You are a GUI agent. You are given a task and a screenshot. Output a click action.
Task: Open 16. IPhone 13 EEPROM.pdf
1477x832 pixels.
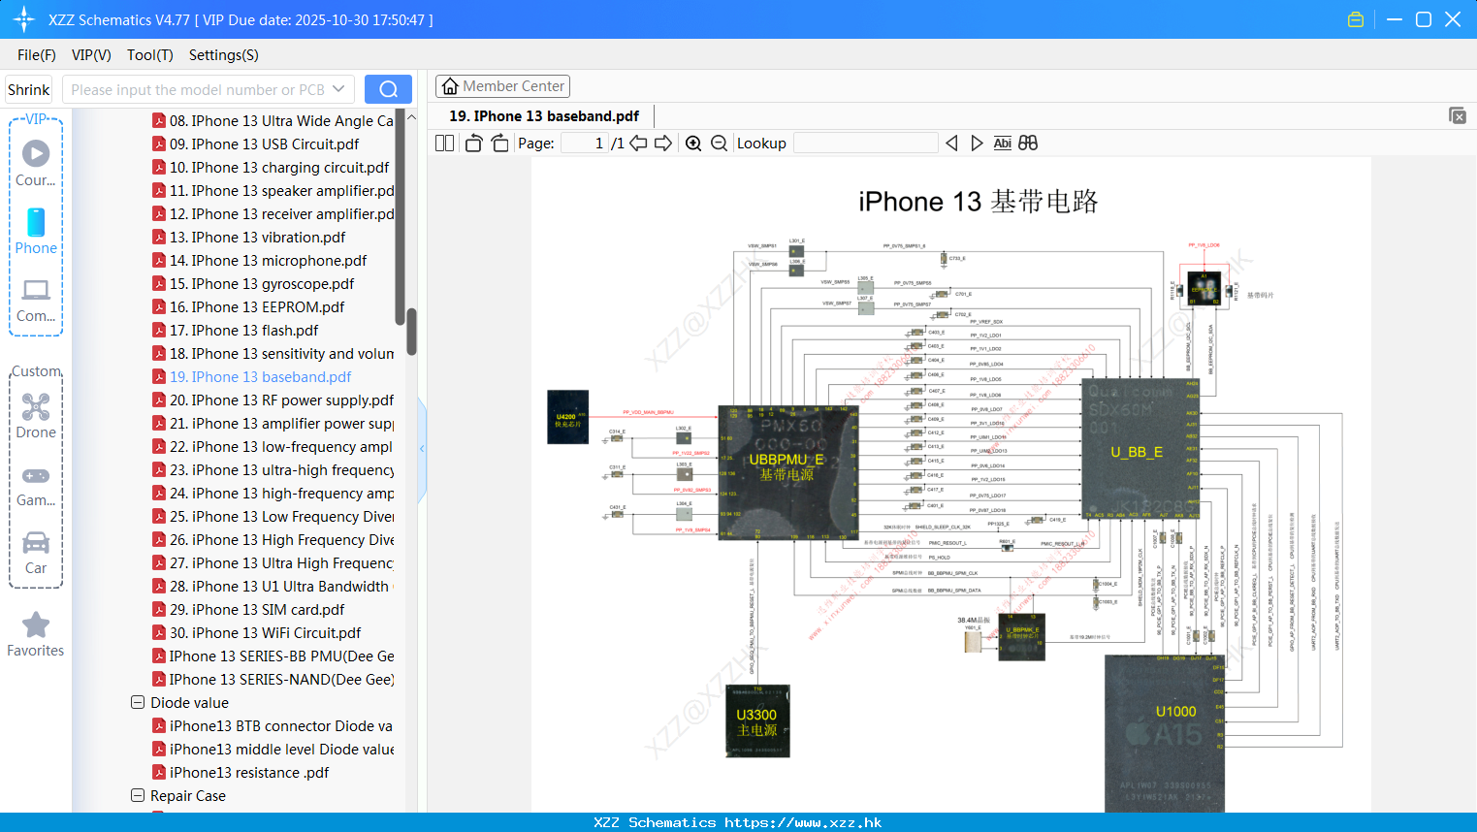pos(248,307)
